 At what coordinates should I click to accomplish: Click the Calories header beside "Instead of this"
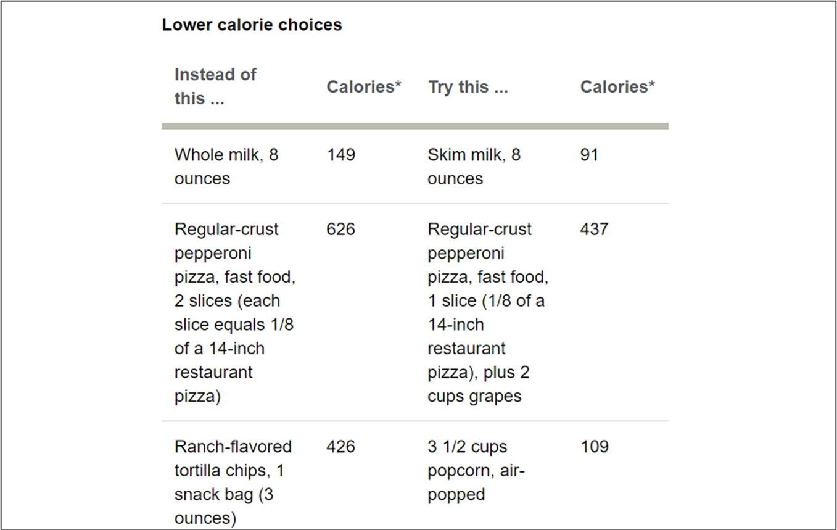364,87
